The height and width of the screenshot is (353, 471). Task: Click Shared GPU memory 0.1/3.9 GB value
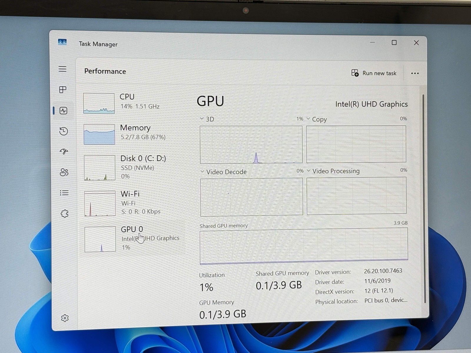click(279, 285)
